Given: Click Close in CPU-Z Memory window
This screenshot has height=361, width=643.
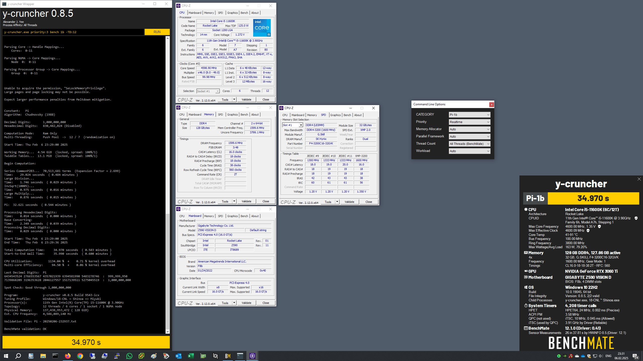Looking at the screenshot, I should coord(266,201).
